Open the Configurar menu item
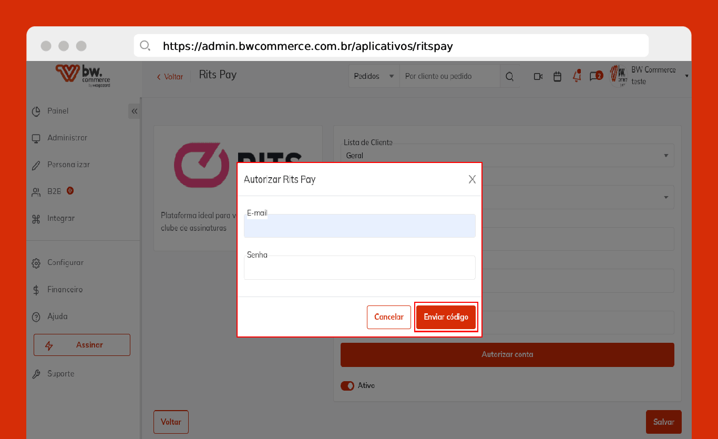Screen dimensions: 718x439 coord(65,262)
